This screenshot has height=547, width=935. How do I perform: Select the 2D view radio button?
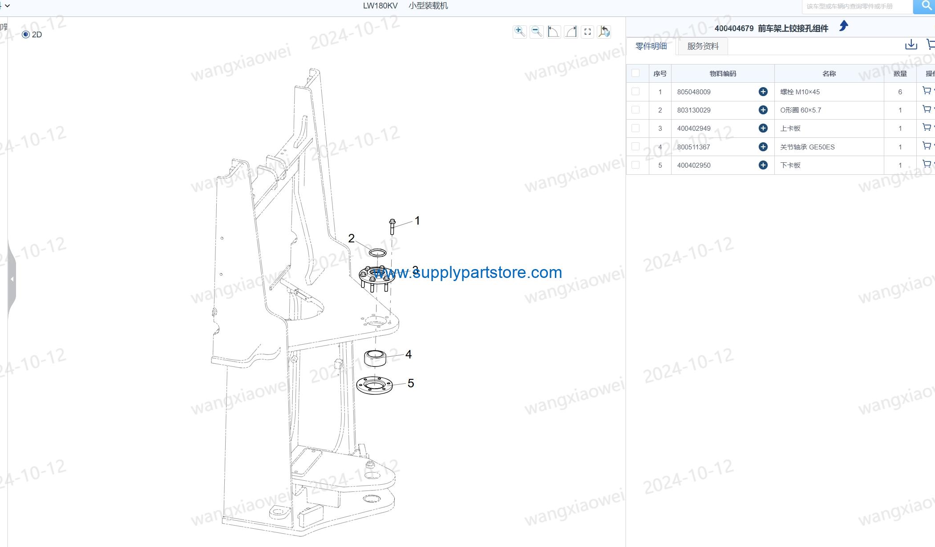click(x=26, y=35)
